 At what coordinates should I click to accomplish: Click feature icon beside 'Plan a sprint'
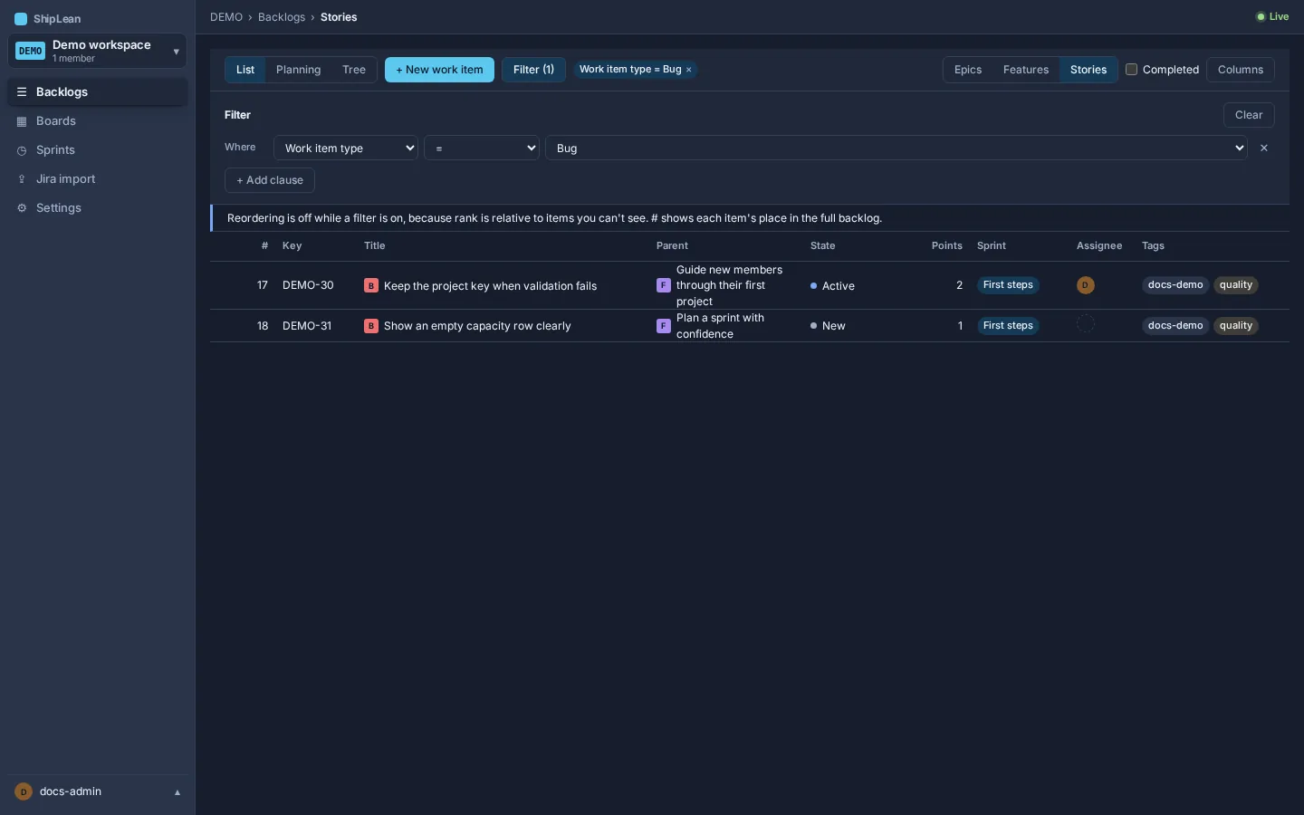coord(664,326)
